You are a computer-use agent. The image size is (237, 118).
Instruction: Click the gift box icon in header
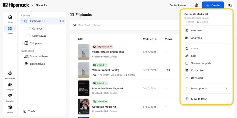click(196, 5)
